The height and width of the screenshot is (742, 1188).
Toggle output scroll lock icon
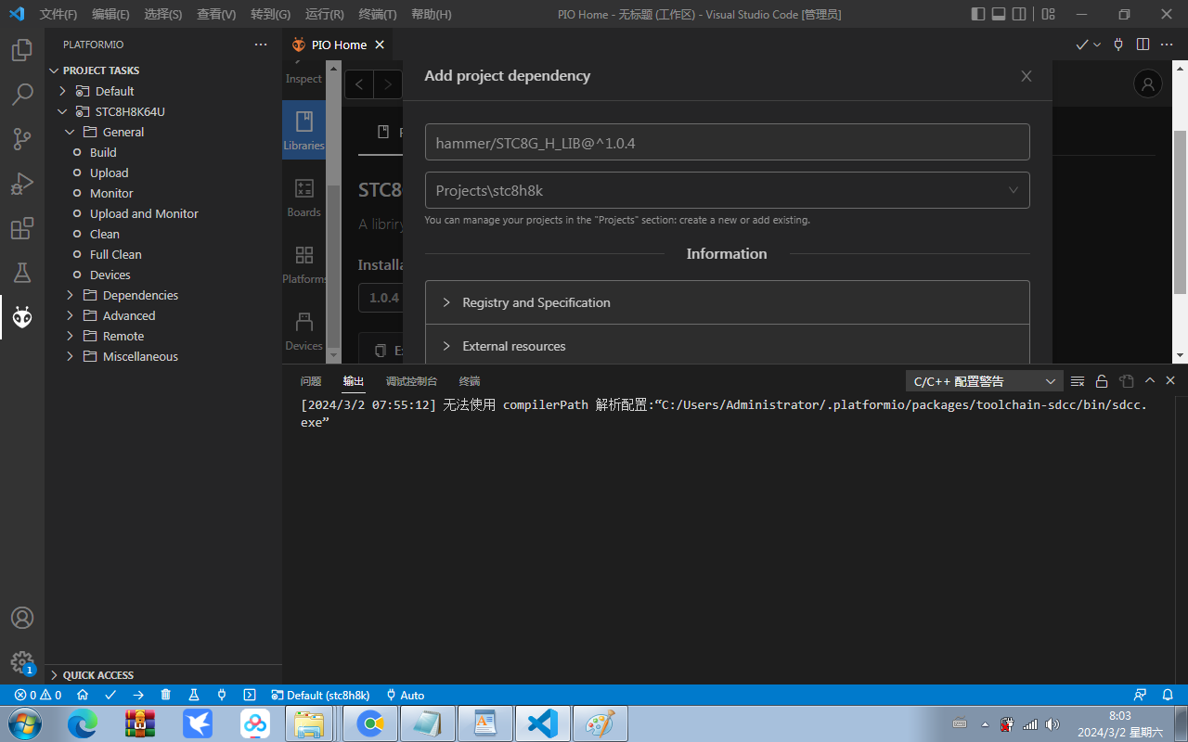(1102, 381)
